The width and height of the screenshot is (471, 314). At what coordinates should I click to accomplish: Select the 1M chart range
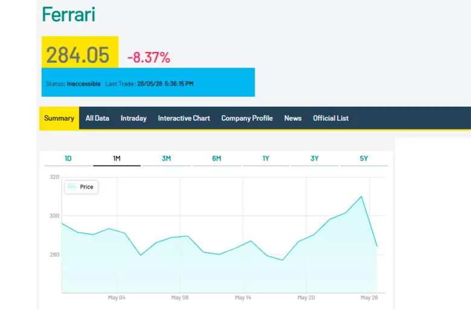117,158
